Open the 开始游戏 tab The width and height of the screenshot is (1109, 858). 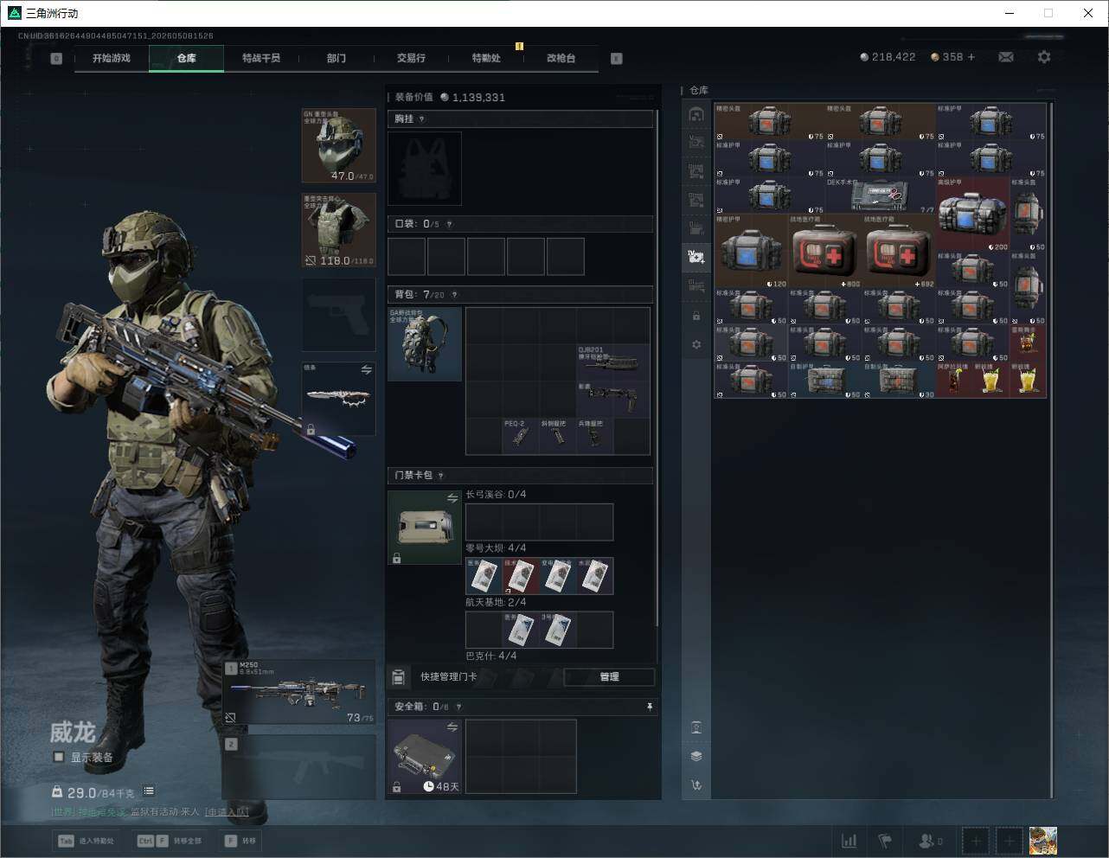(112, 58)
